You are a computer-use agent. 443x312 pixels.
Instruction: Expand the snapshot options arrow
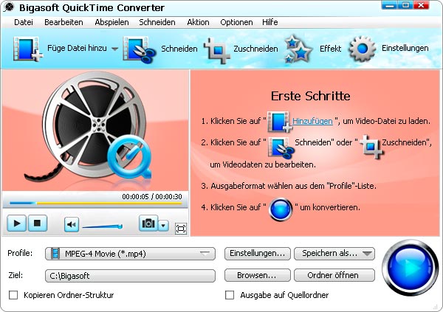163,225
